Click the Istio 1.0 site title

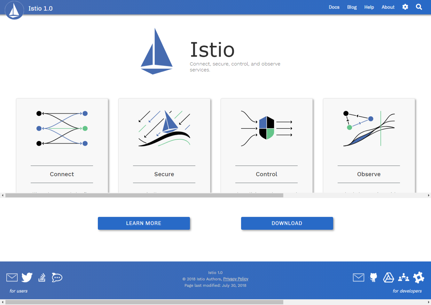(40, 8)
